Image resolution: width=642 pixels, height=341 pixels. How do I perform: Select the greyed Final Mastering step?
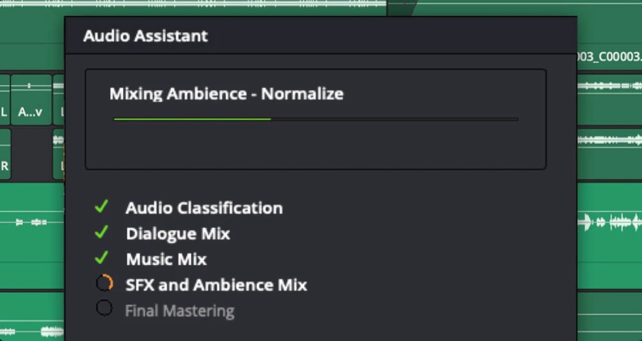point(179,311)
